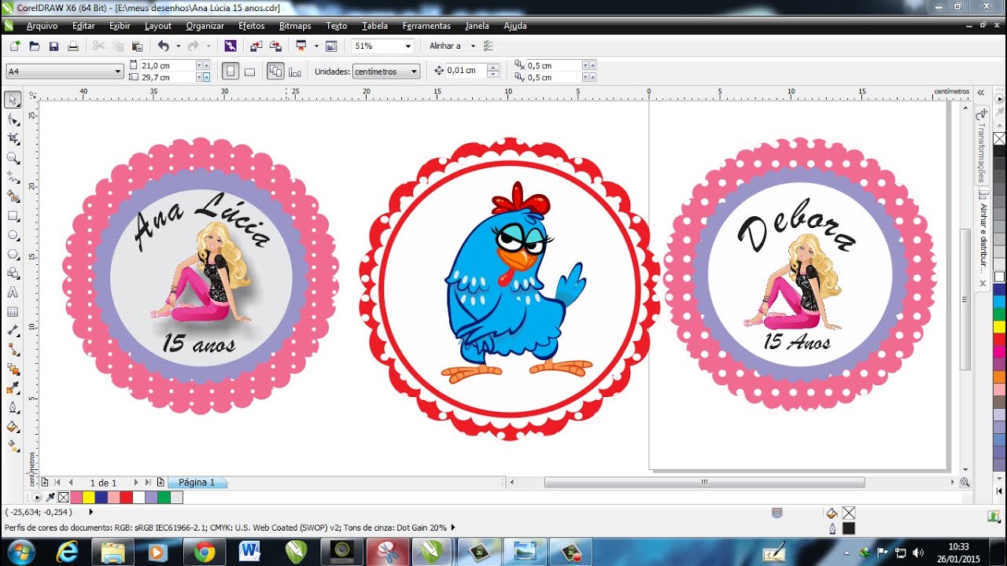Click the New document icon
The height and width of the screenshot is (566, 1007).
[14, 46]
